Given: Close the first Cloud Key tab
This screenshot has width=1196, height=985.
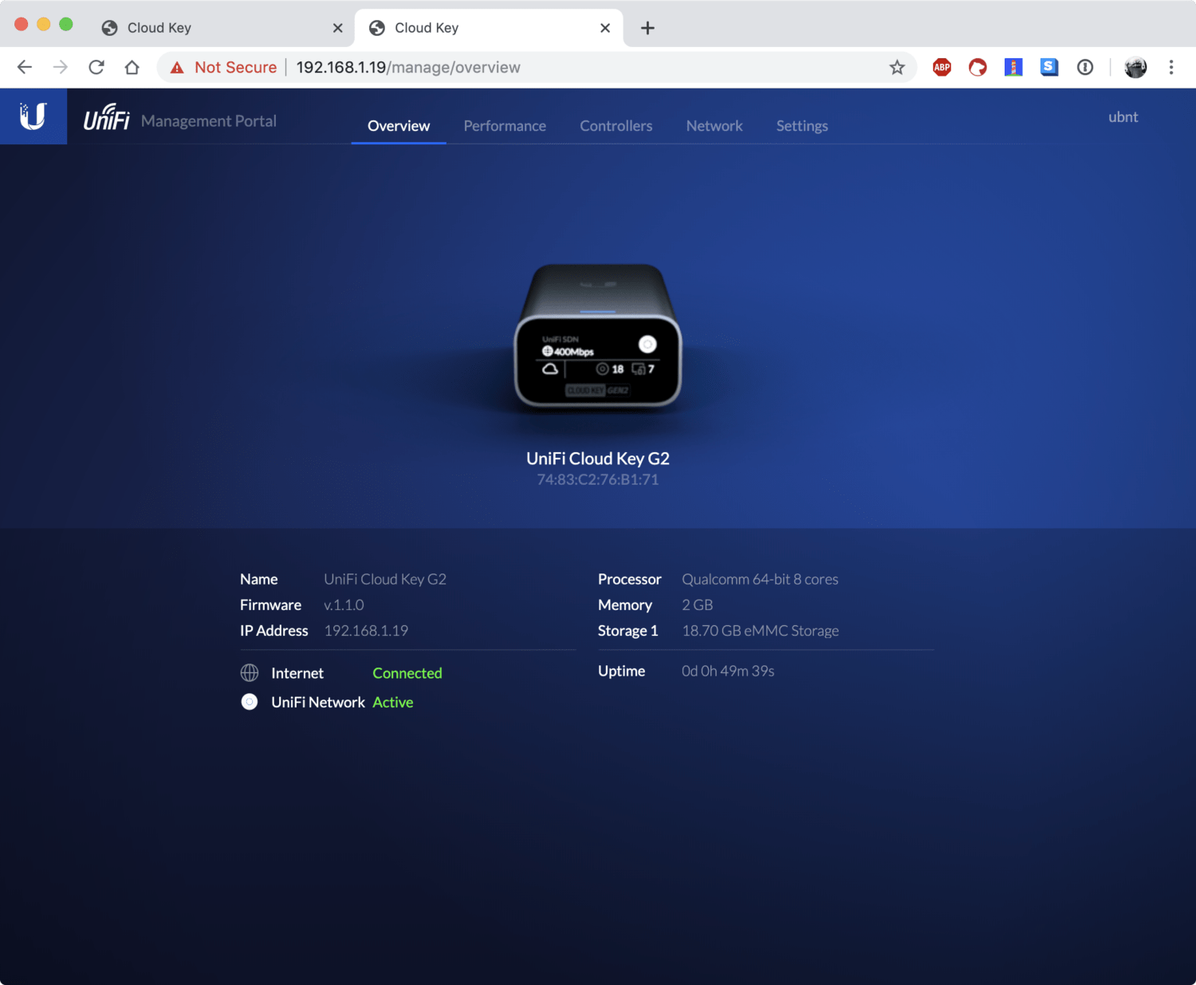Looking at the screenshot, I should [338, 28].
